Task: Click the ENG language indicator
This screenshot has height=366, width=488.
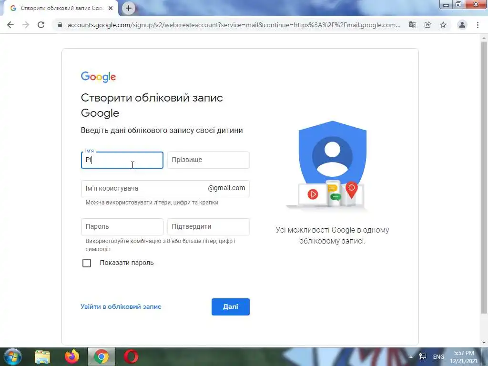Action: [438, 357]
